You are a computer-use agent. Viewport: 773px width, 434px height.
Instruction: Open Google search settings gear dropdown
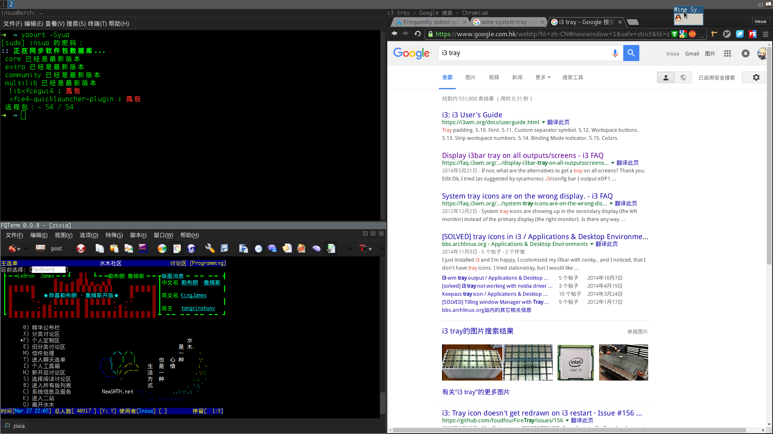tap(756, 78)
